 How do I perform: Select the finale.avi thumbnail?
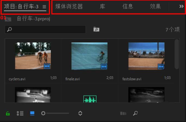point(89,56)
